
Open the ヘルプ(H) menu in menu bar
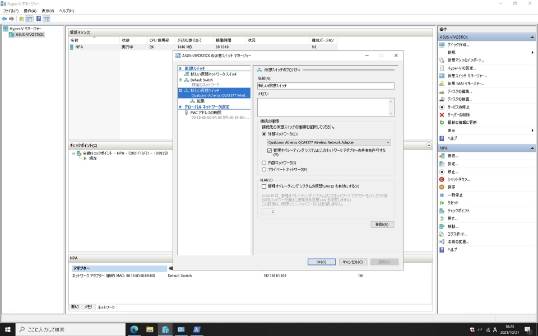tap(66, 11)
